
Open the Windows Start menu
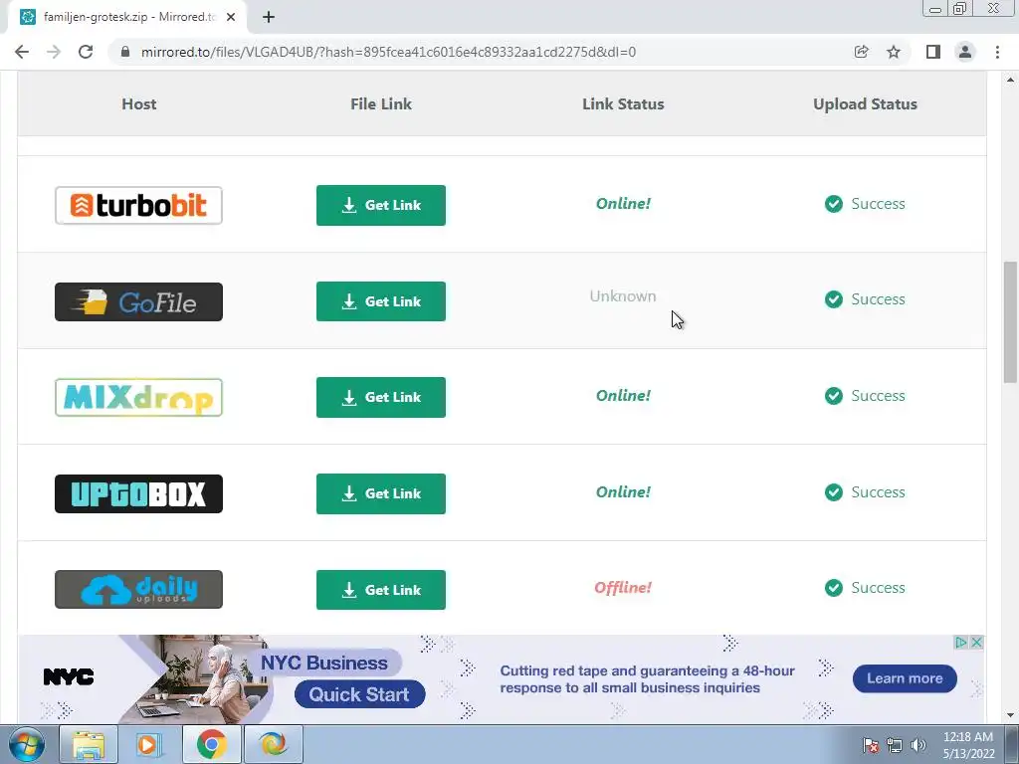(27, 744)
